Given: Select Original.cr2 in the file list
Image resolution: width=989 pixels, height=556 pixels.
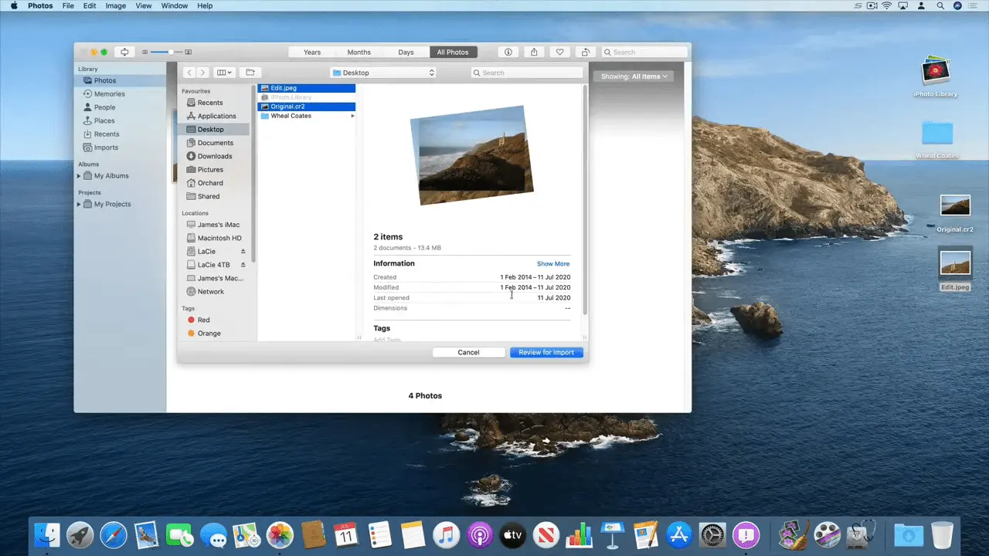Looking at the screenshot, I should coord(289,106).
